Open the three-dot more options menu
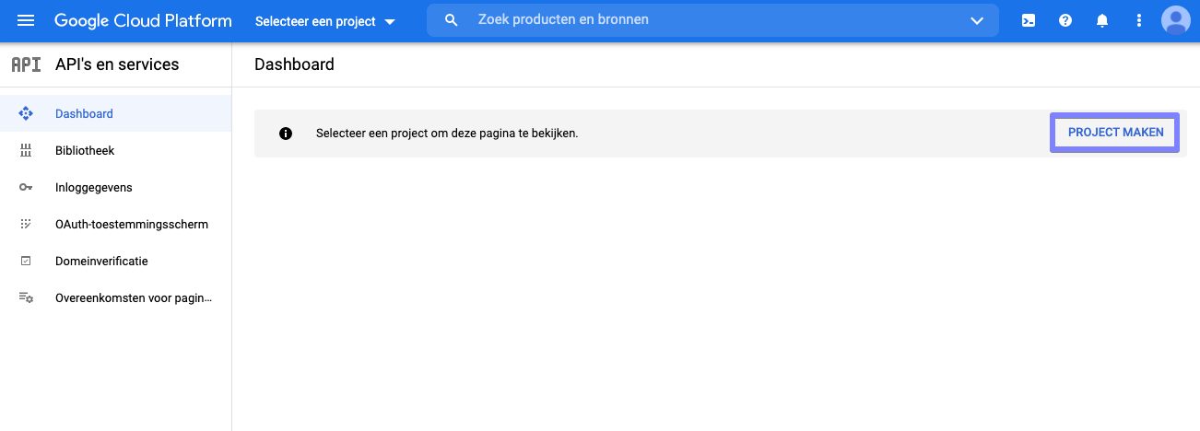 click(x=1139, y=20)
